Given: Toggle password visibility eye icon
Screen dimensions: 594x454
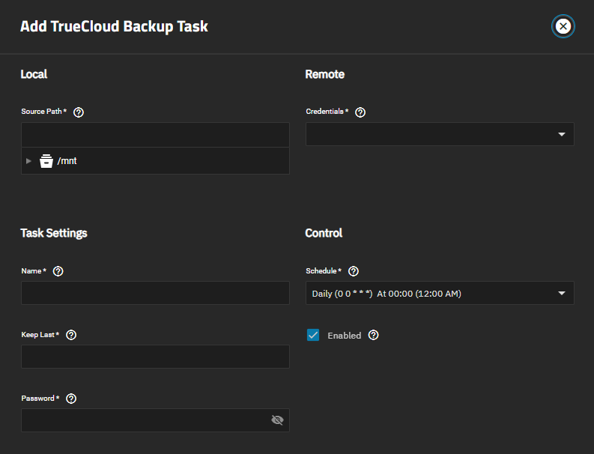Looking at the screenshot, I should point(277,420).
